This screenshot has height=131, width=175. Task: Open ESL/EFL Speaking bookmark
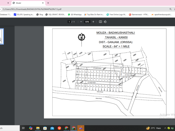pos(24,14)
